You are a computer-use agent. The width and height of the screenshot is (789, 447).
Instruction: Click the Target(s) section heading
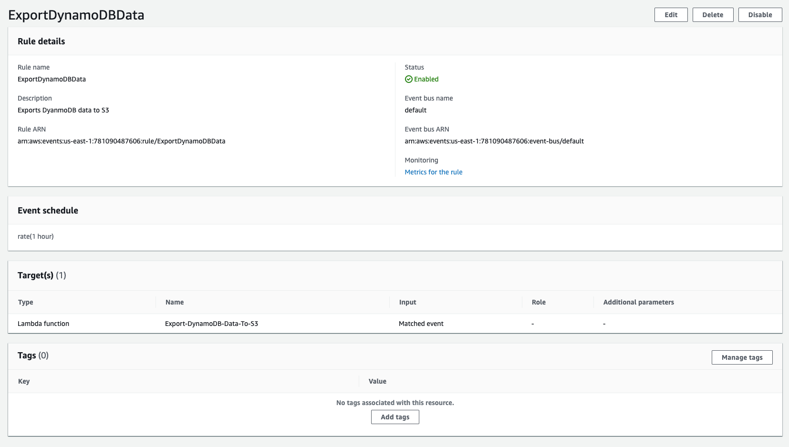[x=36, y=275]
